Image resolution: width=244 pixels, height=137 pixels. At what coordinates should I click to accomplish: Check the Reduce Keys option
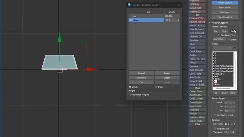click(215, 129)
